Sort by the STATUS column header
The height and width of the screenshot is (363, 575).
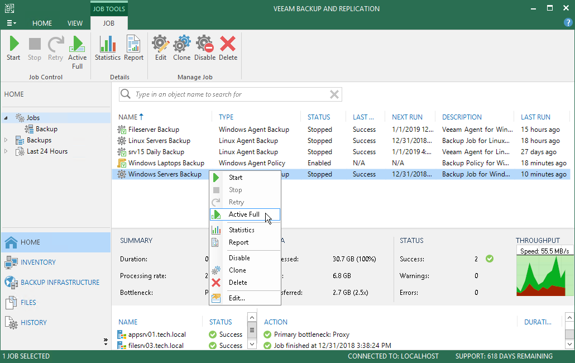[319, 117]
